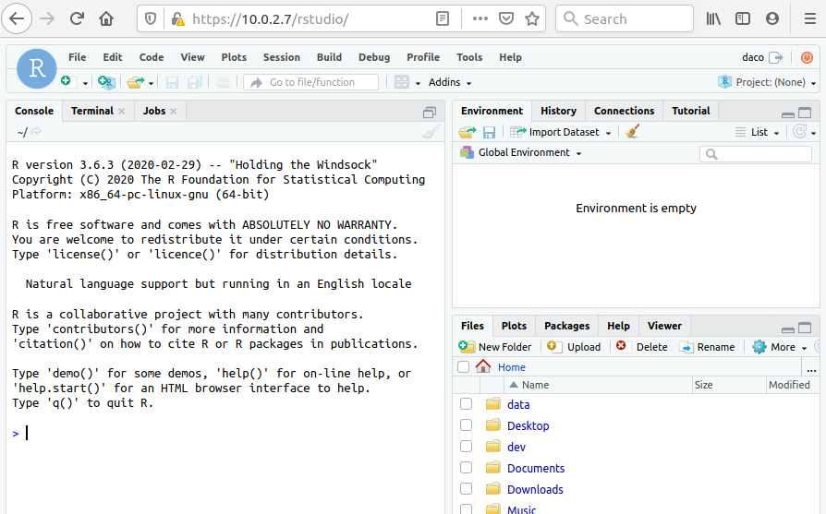Open the Project: (None) dropdown

pos(767,83)
